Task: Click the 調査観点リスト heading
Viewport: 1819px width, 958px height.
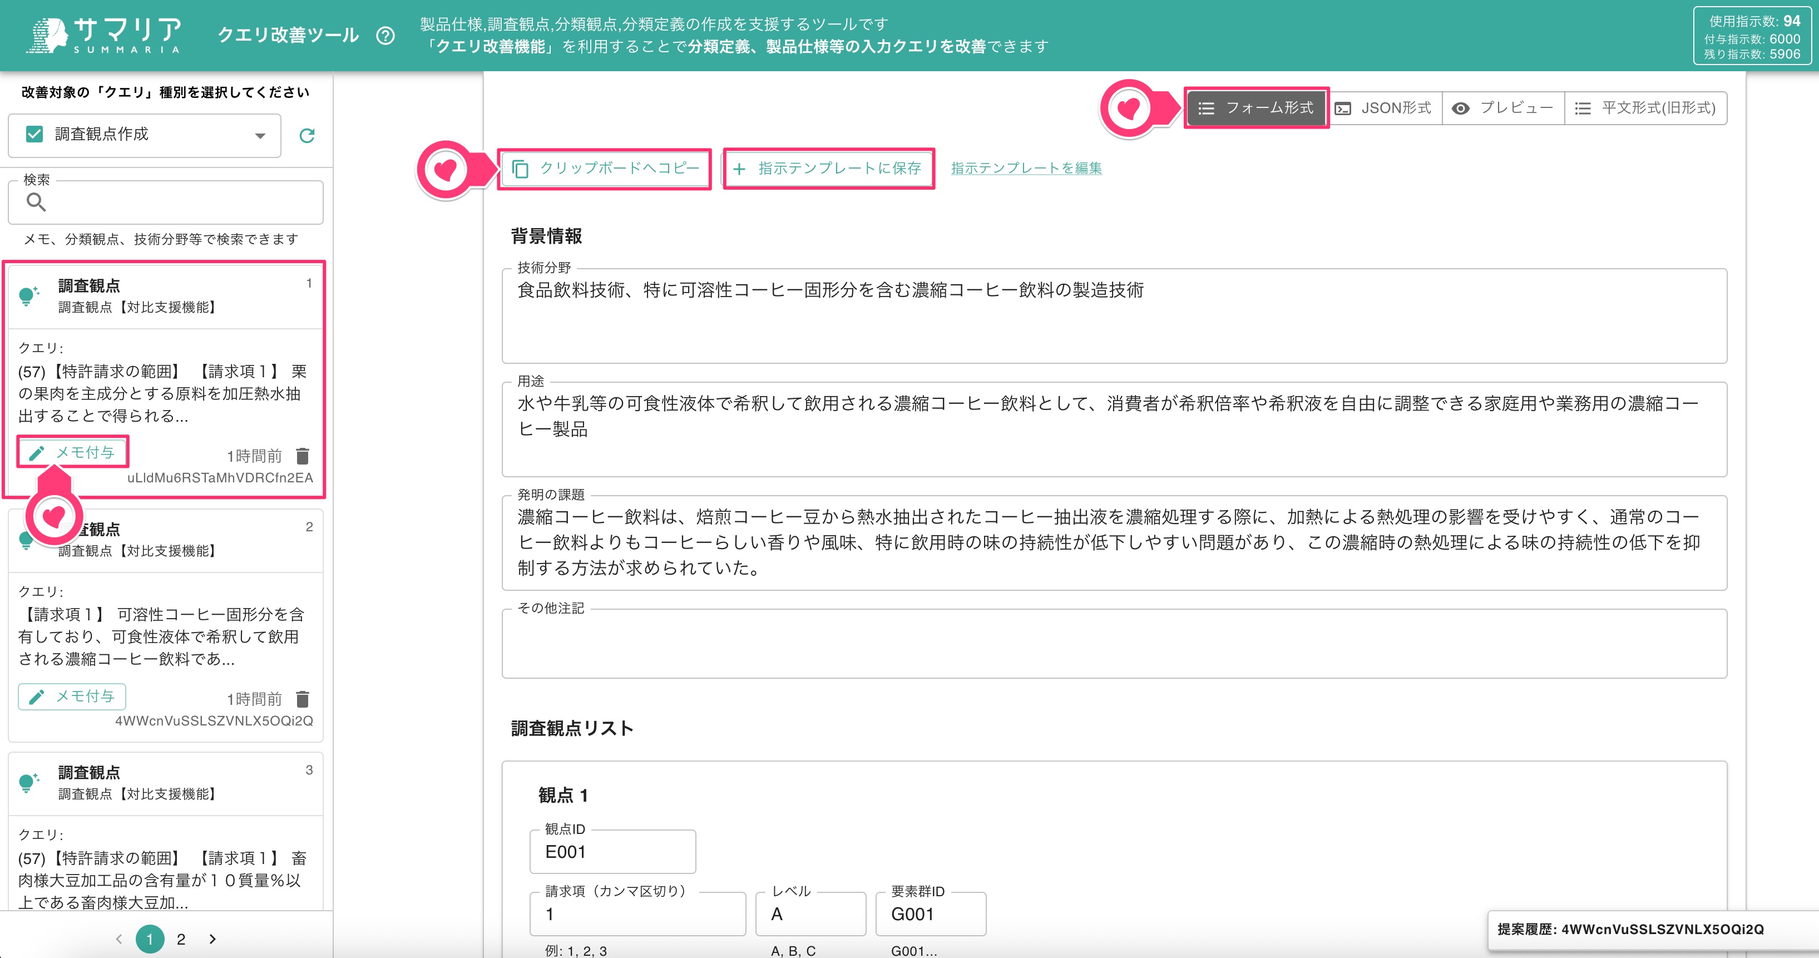Action: click(x=572, y=728)
